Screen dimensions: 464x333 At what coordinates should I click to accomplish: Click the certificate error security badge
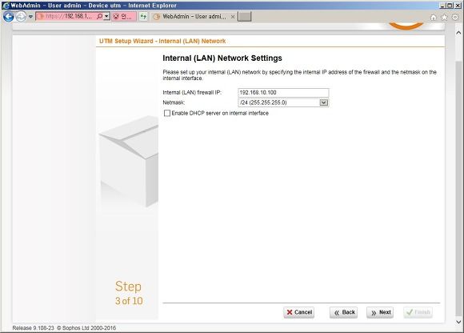pos(124,17)
